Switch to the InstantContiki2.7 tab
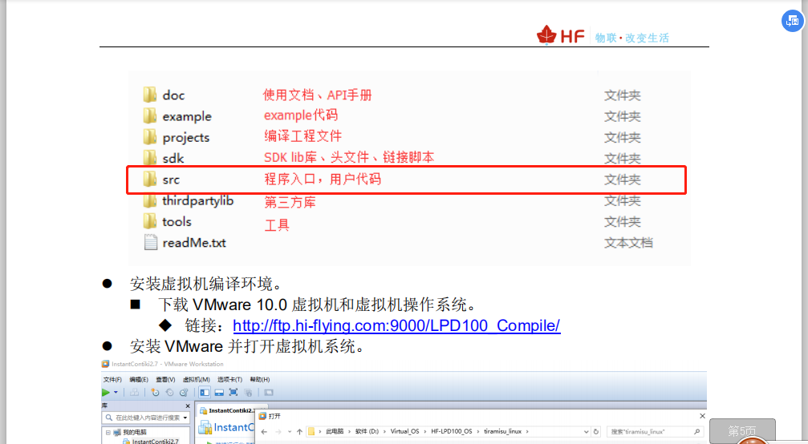The image size is (808, 444). click(229, 410)
